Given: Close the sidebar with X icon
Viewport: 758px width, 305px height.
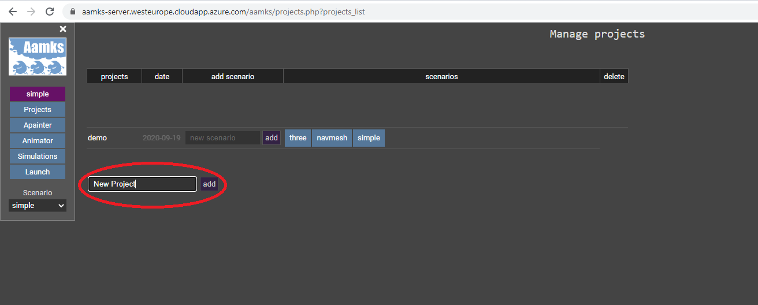Looking at the screenshot, I should click(x=63, y=29).
